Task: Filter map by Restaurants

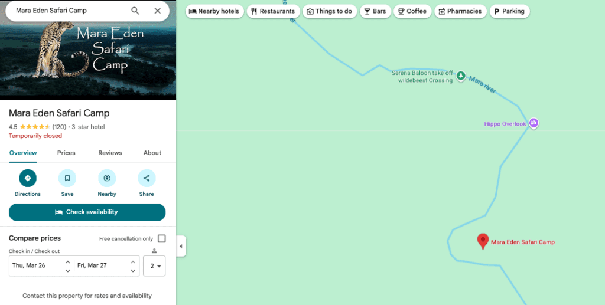Action: click(273, 11)
